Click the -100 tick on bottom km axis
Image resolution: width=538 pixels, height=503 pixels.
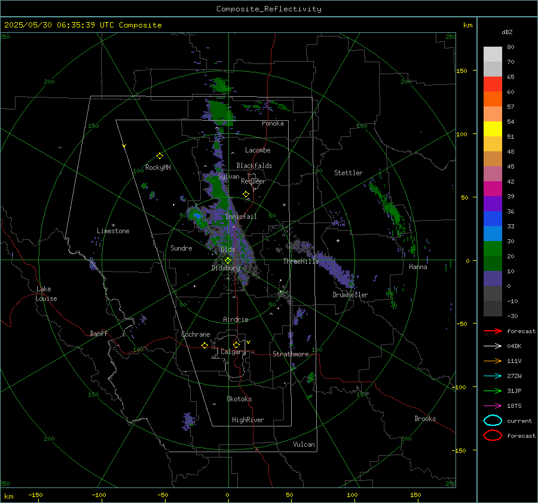(99, 495)
